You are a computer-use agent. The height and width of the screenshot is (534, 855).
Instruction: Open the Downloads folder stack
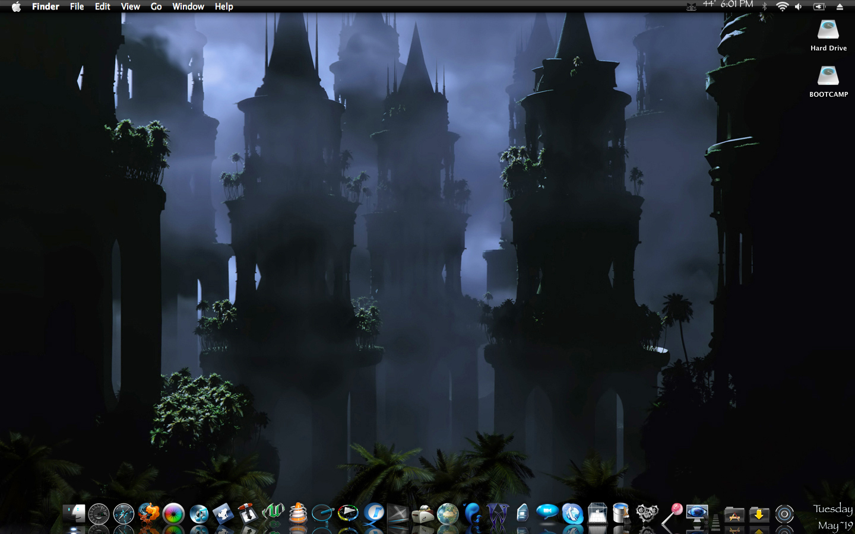759,514
